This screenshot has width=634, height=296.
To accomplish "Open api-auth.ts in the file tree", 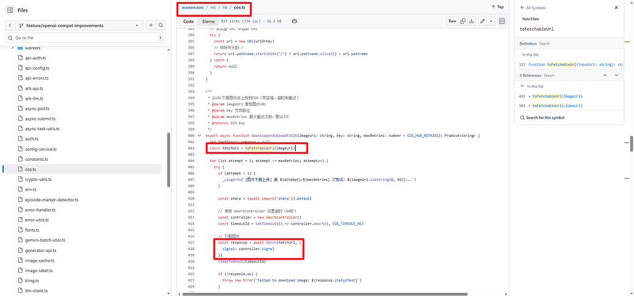I will pyautogui.click(x=36, y=57).
